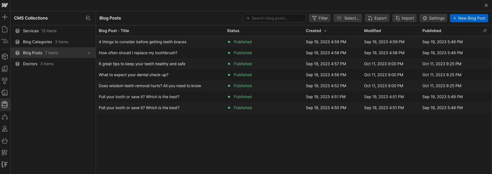Viewport: 492px width, 174px height.
Task: Select the Services collection
Action: (31, 31)
